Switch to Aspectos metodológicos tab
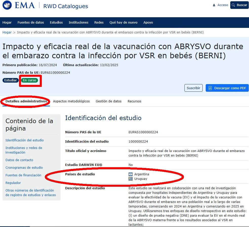Image resolution: width=249 pixels, height=227 pixels. pos(71,101)
